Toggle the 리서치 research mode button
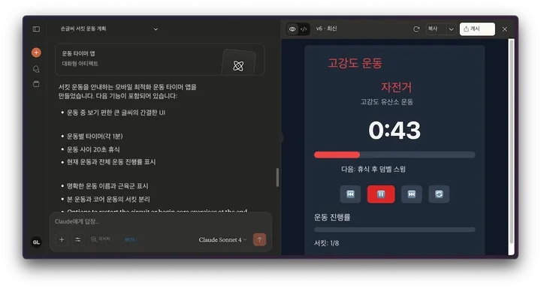This screenshot has height=289, width=541. pyautogui.click(x=101, y=239)
